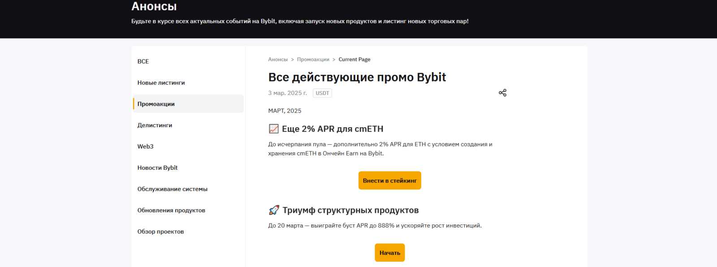This screenshot has height=267, width=717.
Task: Go to Обзор проектов section
Action: tap(160, 232)
